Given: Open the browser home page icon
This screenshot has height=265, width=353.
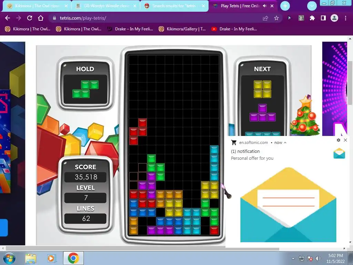Looking at the screenshot, I should [41, 18].
